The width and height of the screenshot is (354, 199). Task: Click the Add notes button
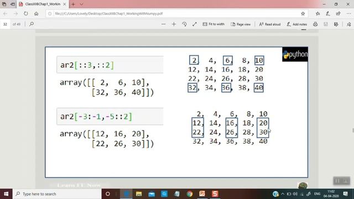coord(297,24)
